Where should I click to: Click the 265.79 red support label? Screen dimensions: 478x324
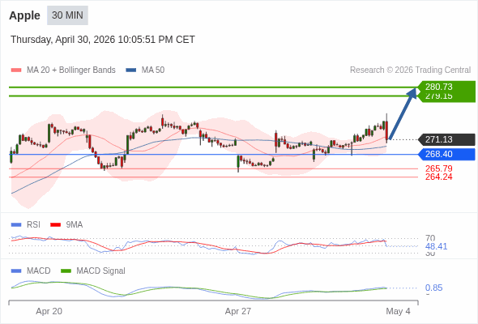(438, 168)
